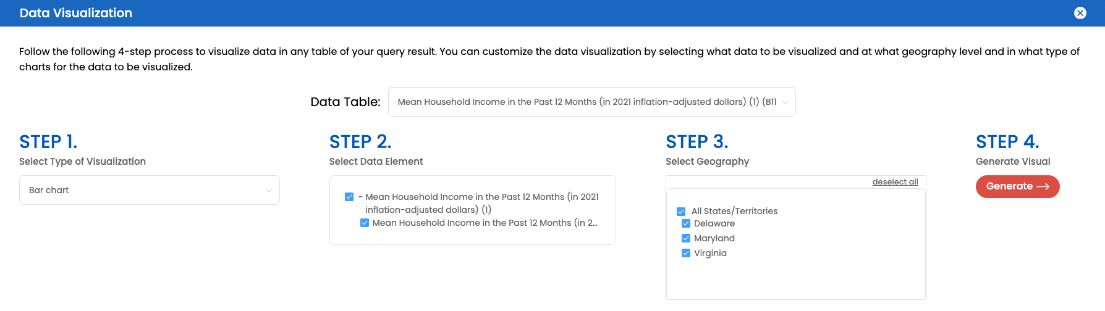Screen dimensions: 1105x311
Task: Uncheck the Maryland checkbox
Action: pos(686,238)
